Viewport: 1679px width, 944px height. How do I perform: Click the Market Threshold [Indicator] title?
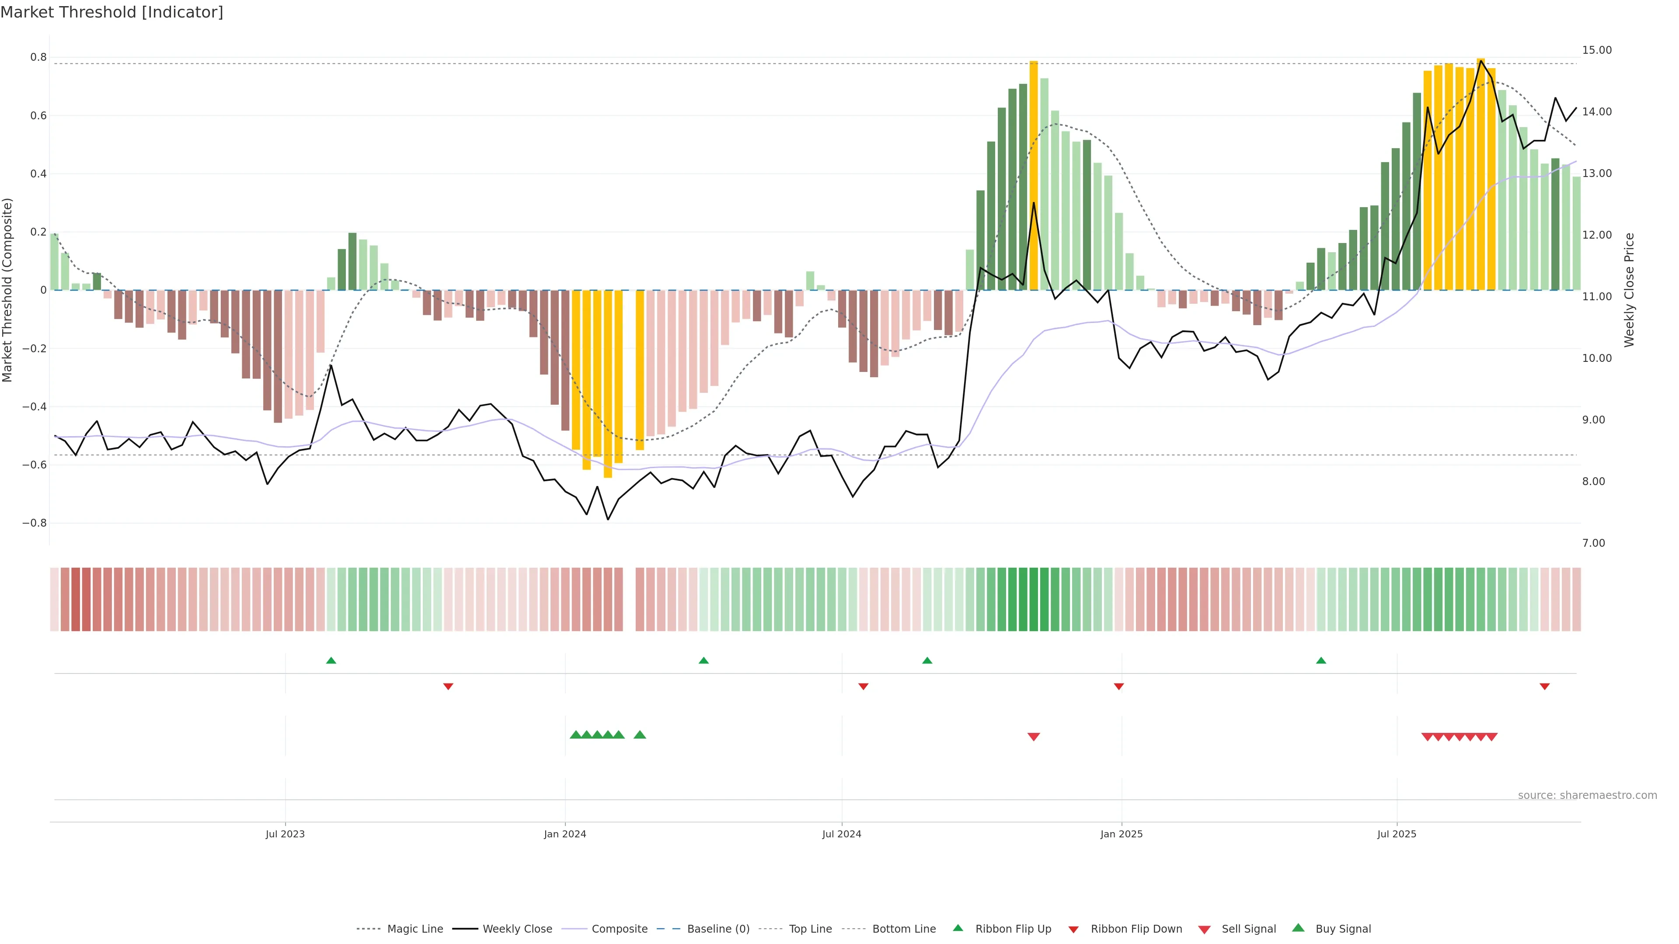pyautogui.click(x=111, y=12)
